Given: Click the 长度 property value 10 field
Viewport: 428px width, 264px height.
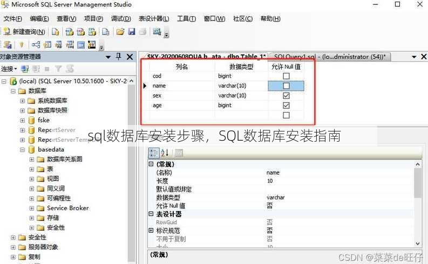Looking at the screenshot, I should 339,181.
